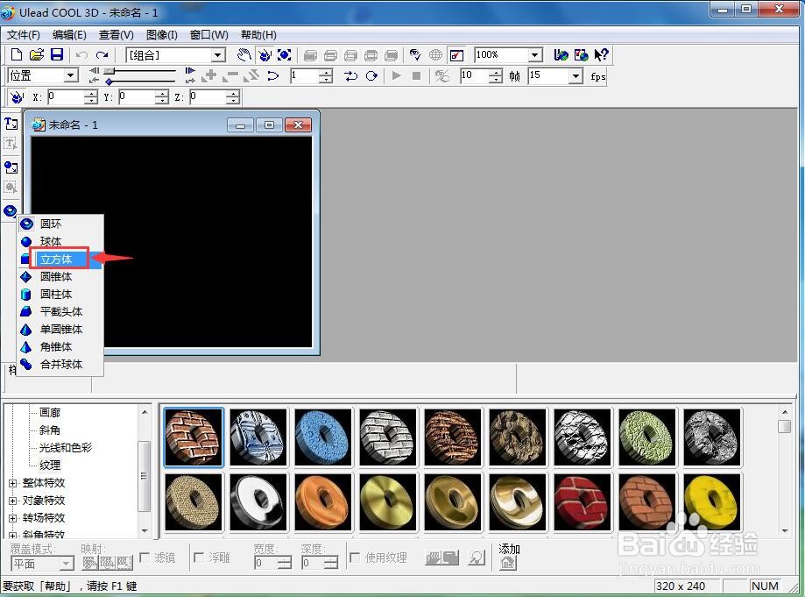Viewport: 805px width, 597px height.
Task: Toggle the 浮雕 emboss checkbox
Action: pos(199,558)
